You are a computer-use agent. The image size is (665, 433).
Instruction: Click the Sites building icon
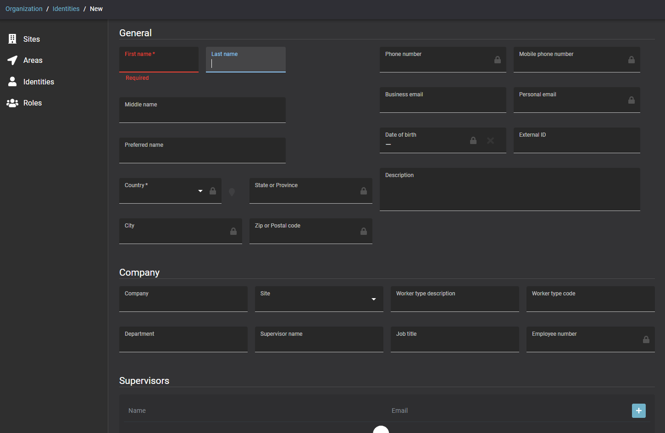coord(12,39)
